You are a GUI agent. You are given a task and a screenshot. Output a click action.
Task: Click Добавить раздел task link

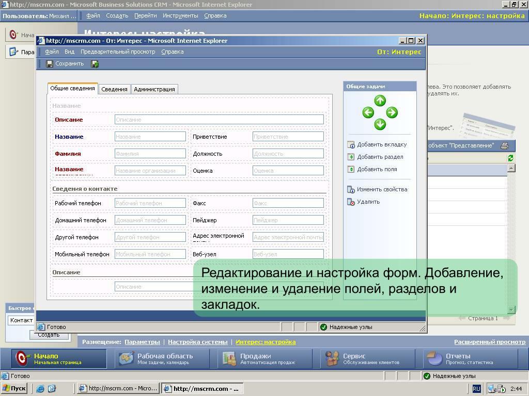click(x=380, y=157)
